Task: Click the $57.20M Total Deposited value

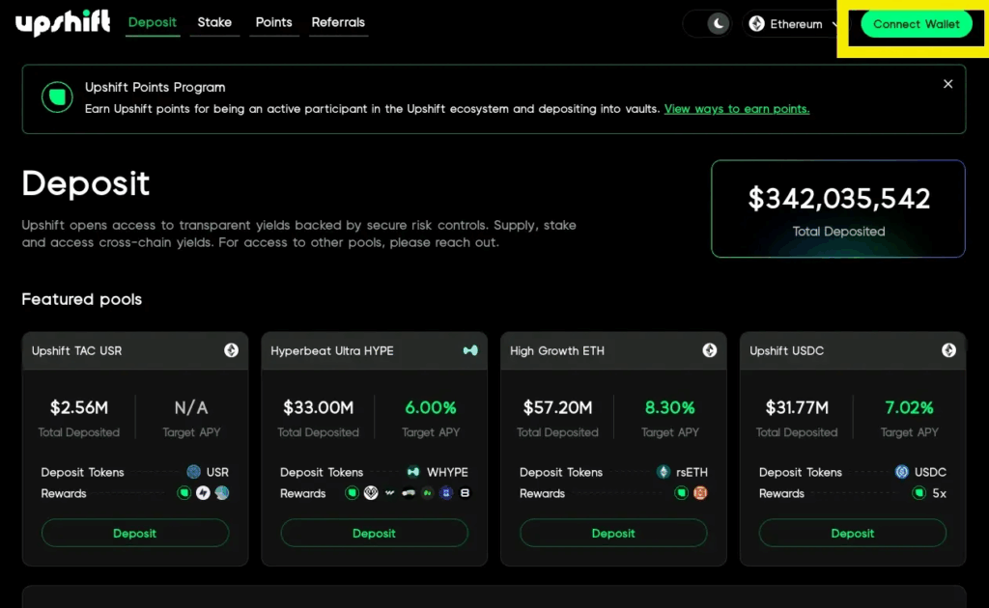Action: (557, 407)
